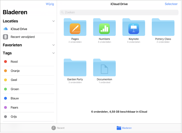Open the Numbers folder
Screen dimensions: 182x133
pos(104,27)
